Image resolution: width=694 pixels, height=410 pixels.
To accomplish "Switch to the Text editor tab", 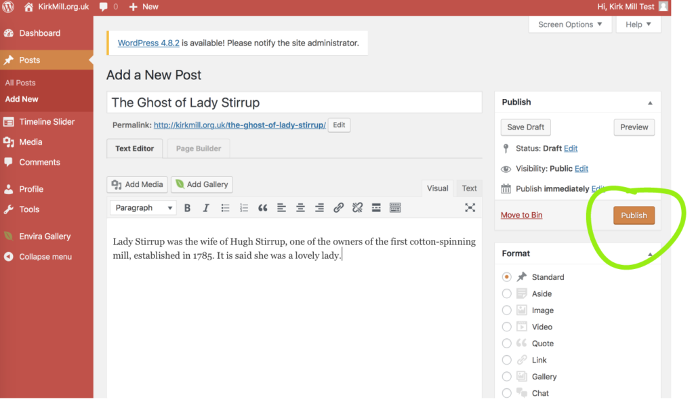I will [469, 188].
